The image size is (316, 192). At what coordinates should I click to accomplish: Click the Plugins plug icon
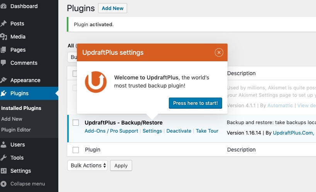click(x=3, y=93)
